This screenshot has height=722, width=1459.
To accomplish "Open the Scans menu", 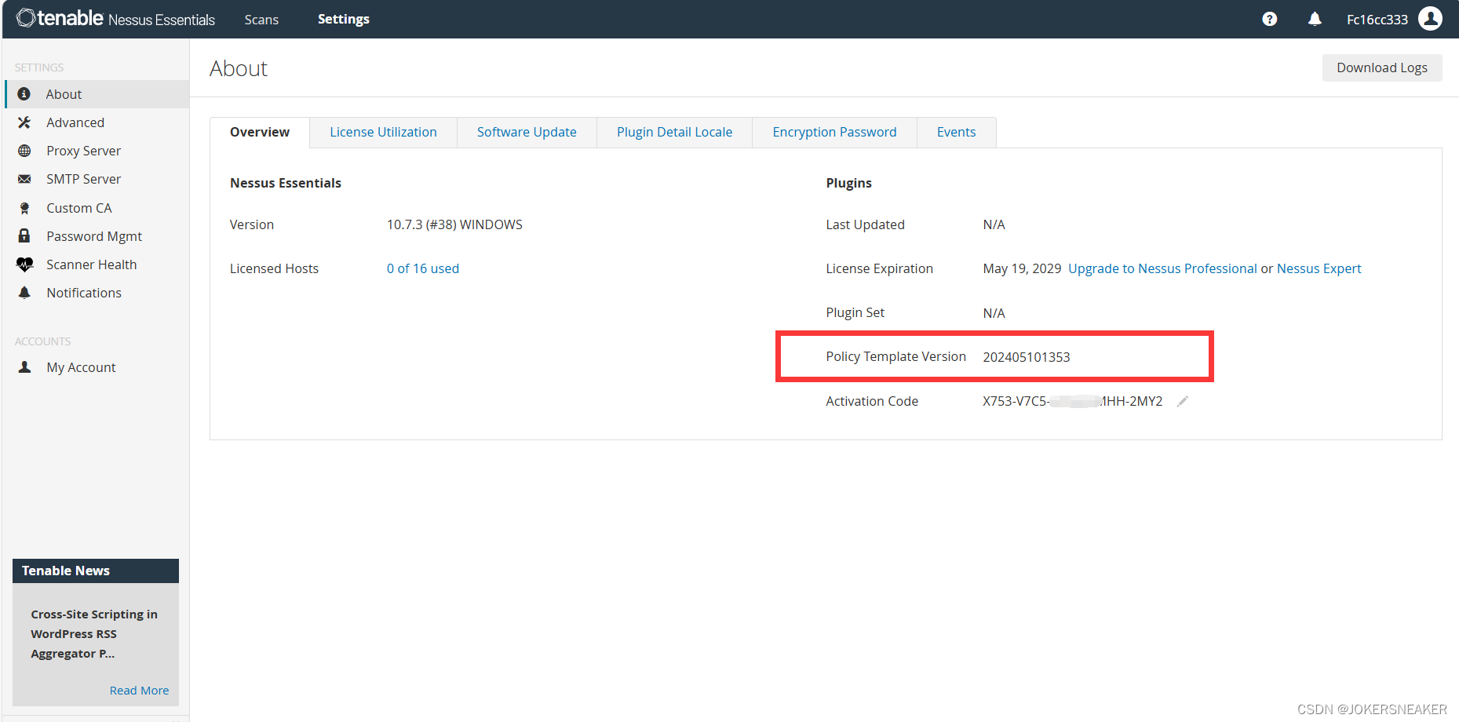I will click(261, 20).
